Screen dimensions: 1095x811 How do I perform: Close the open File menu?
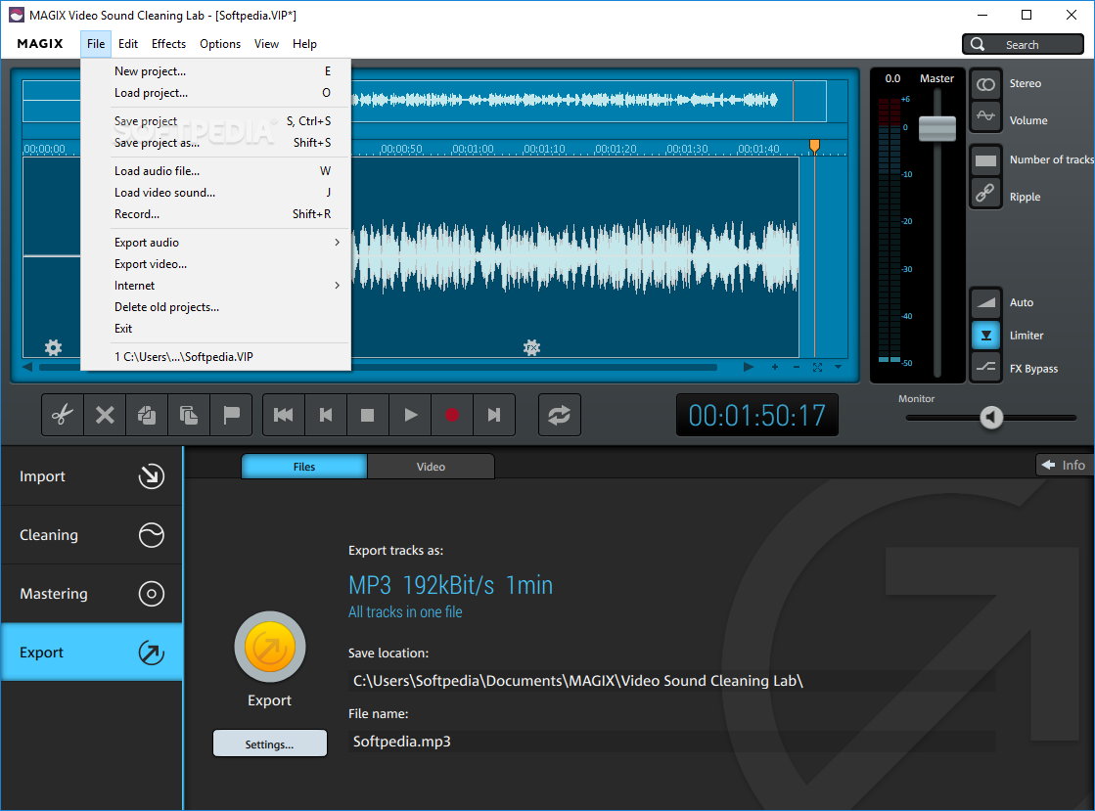96,44
